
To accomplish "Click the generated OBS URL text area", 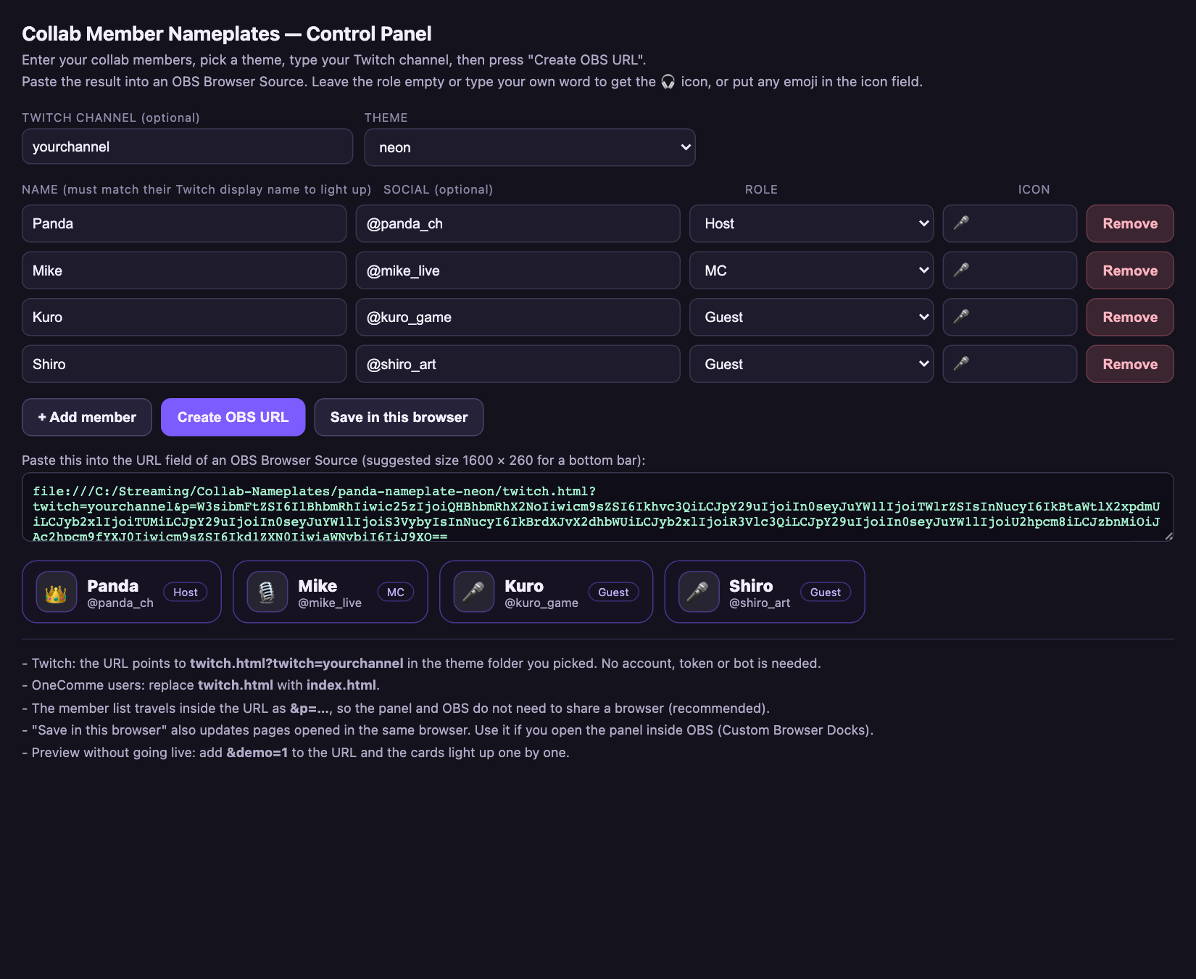I will tap(597, 507).
